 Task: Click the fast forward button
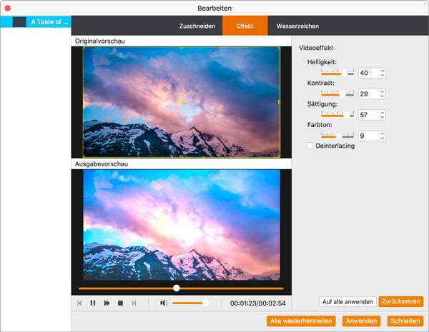pyautogui.click(x=107, y=303)
